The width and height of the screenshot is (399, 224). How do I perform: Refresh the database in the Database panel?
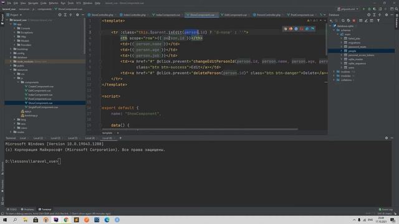343,21
